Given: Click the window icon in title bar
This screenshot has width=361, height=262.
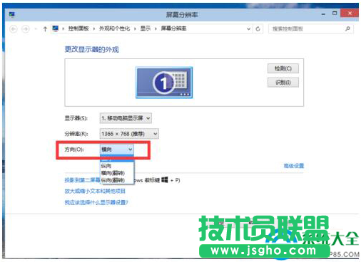Looking at the screenshot, I should 12,15.
